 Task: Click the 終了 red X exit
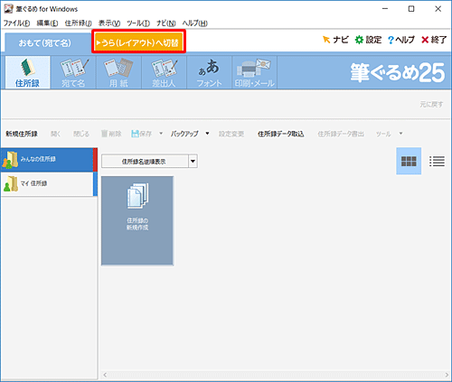434,40
